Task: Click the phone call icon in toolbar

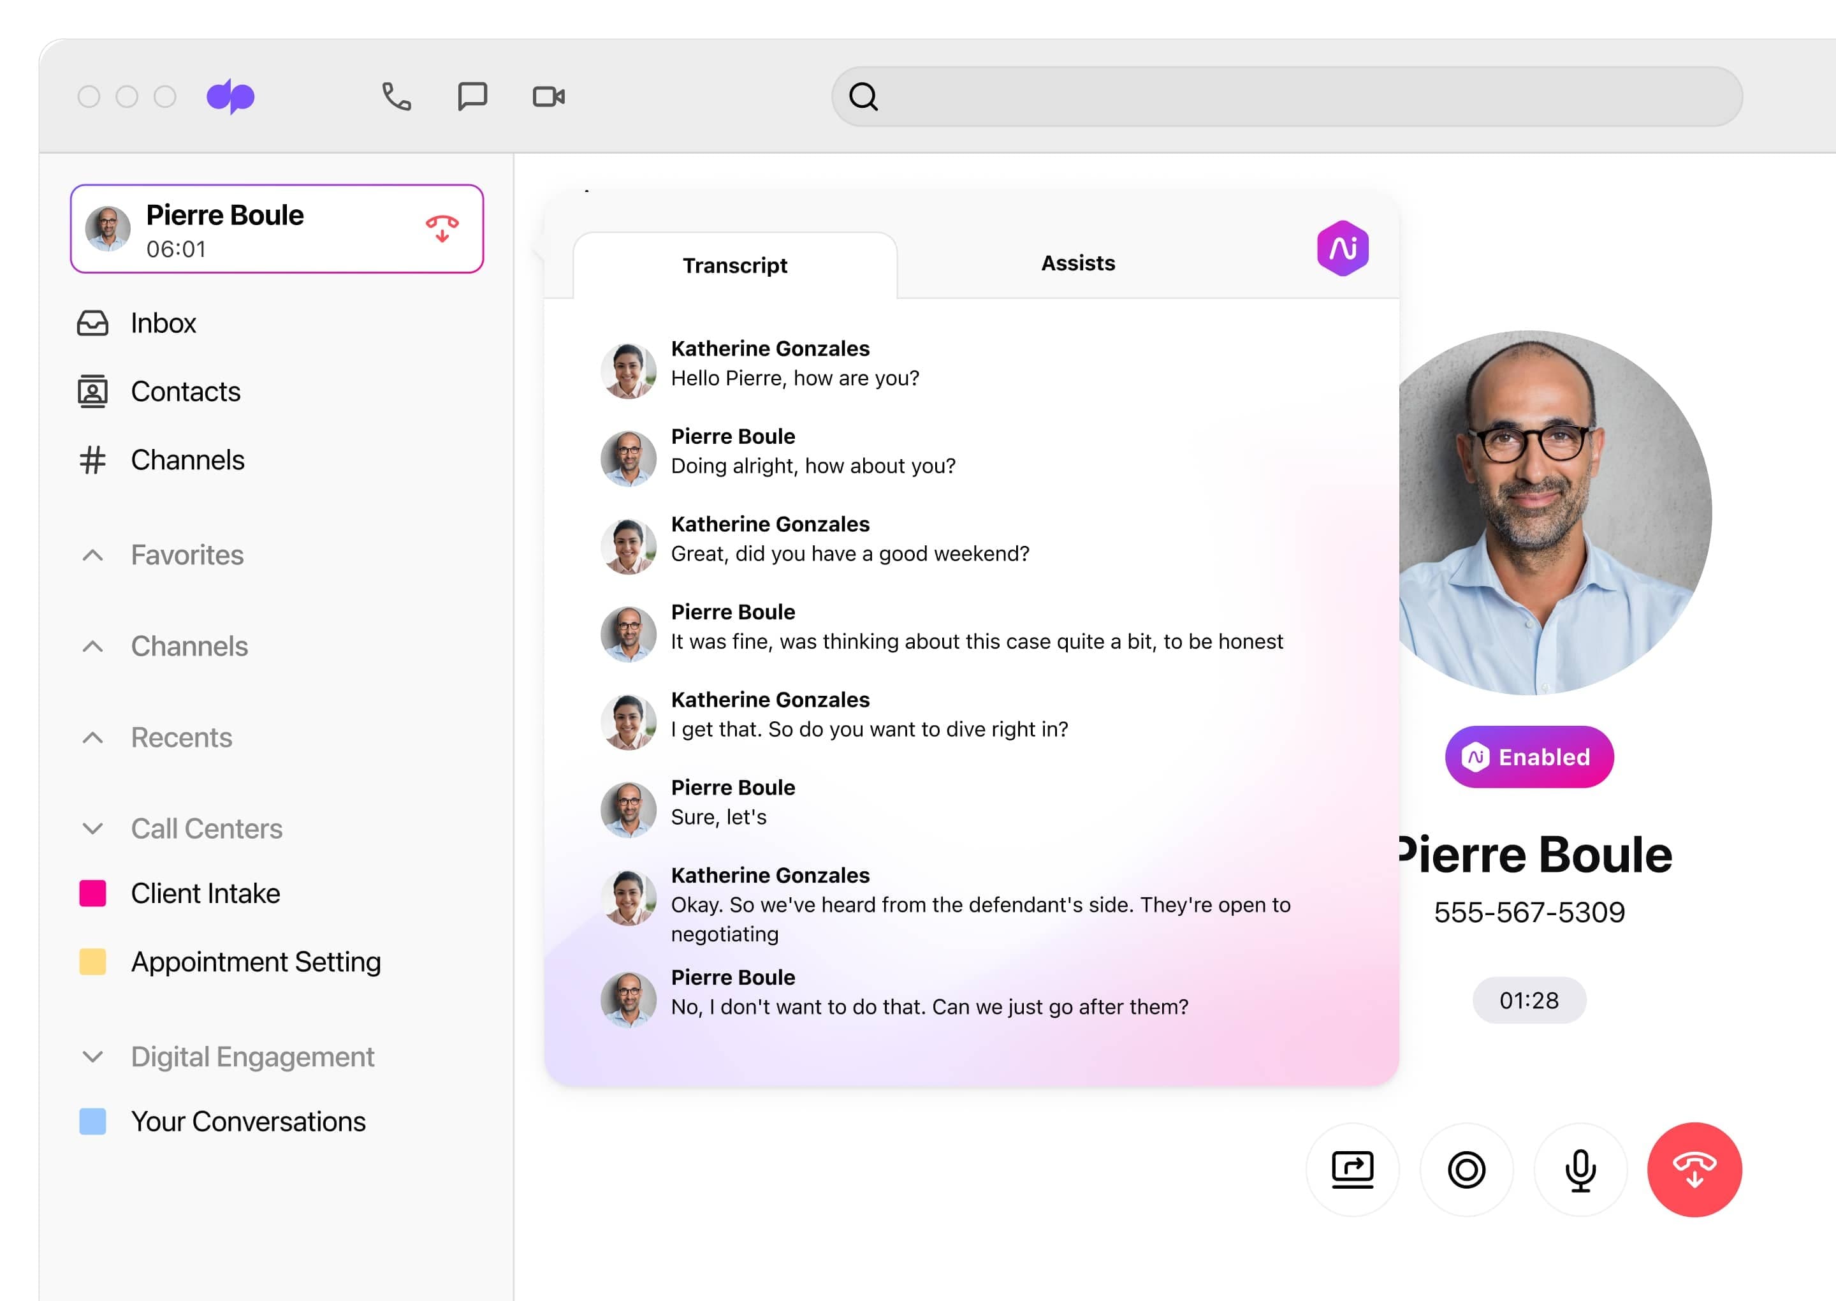Action: tap(395, 96)
